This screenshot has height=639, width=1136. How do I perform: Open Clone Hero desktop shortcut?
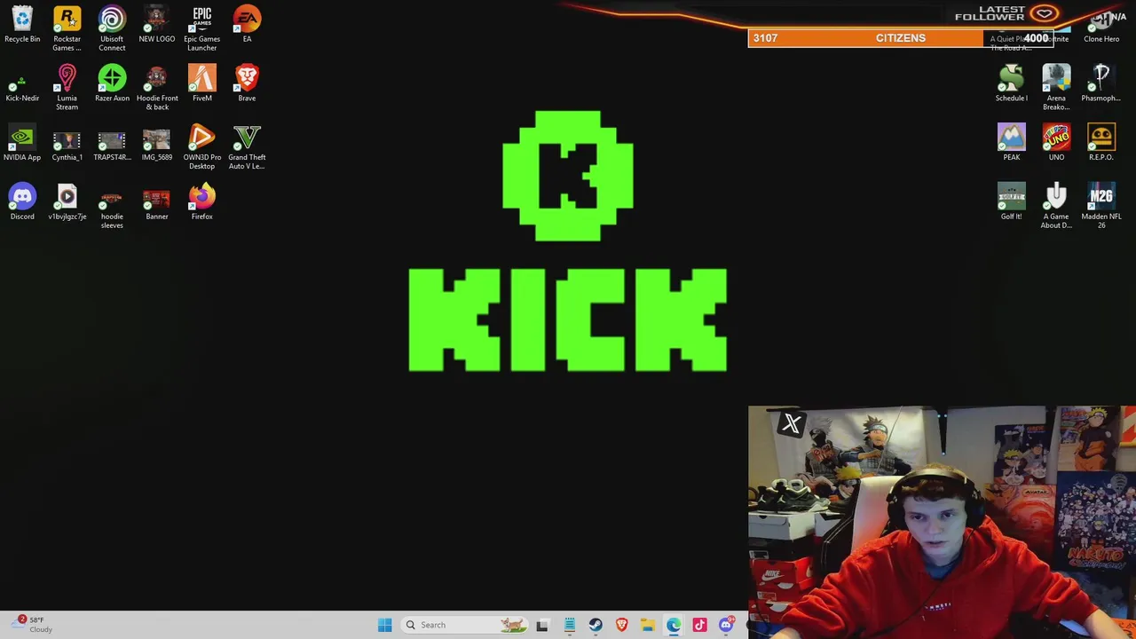(1101, 25)
